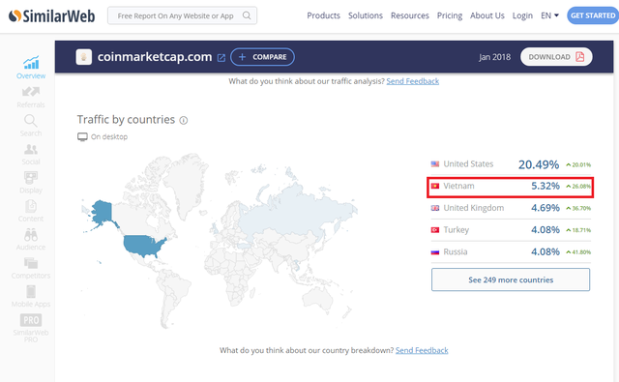This screenshot has width=619, height=382.
Task: Open the Display sidebar icon
Action: point(31,178)
